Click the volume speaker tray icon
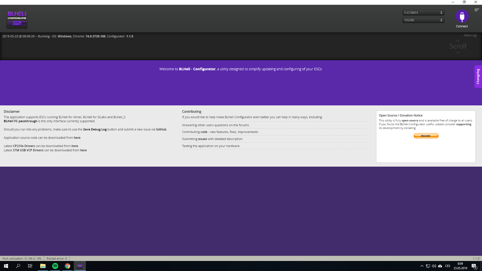Screen dimensions: 482x271 pos(434,266)
